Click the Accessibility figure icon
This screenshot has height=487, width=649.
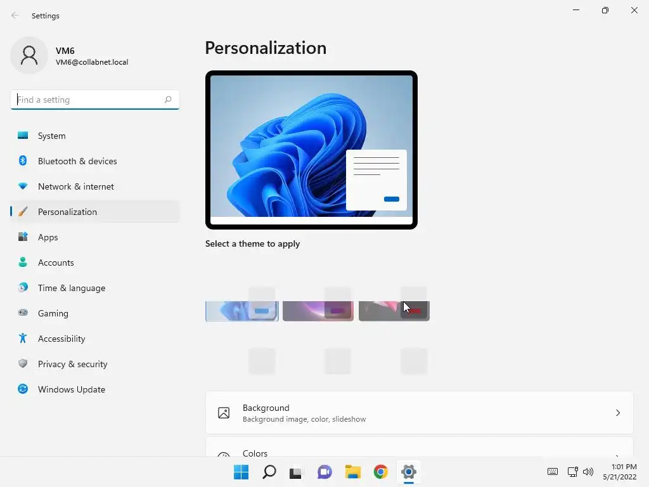(x=23, y=339)
